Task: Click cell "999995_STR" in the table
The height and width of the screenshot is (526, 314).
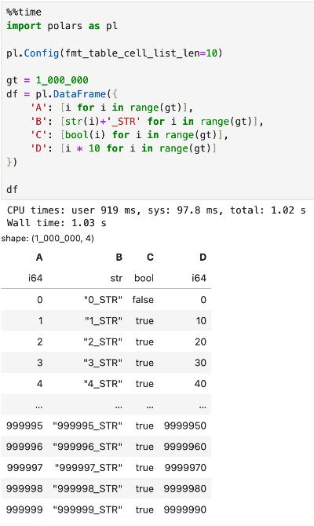Action: point(88,426)
